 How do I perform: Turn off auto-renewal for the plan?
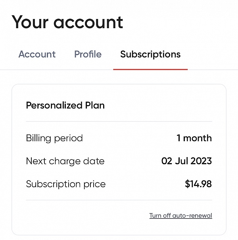click(x=180, y=216)
